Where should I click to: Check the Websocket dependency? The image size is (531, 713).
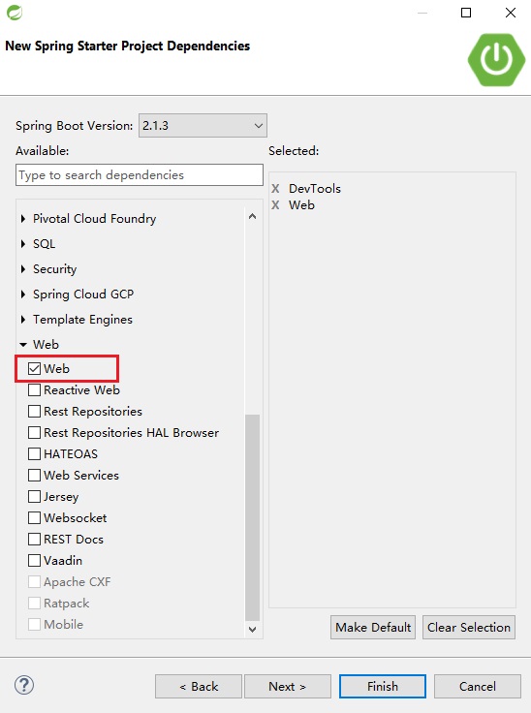(34, 517)
